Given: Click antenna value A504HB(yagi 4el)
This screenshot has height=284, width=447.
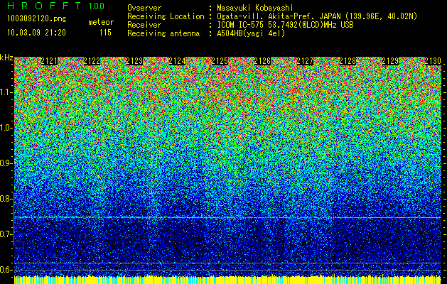Looking at the screenshot, I should point(251,33).
